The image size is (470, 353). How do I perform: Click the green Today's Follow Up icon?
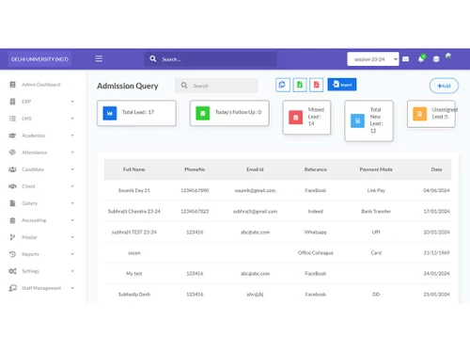coord(203,113)
